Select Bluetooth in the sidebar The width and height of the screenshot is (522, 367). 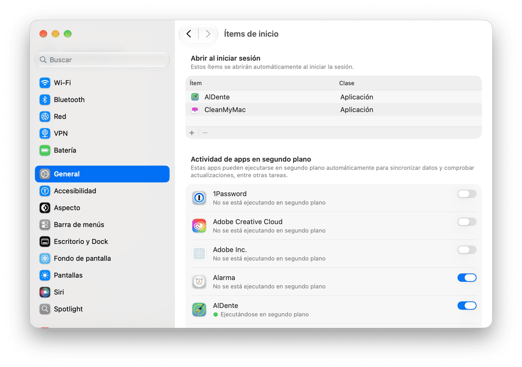[102, 99]
